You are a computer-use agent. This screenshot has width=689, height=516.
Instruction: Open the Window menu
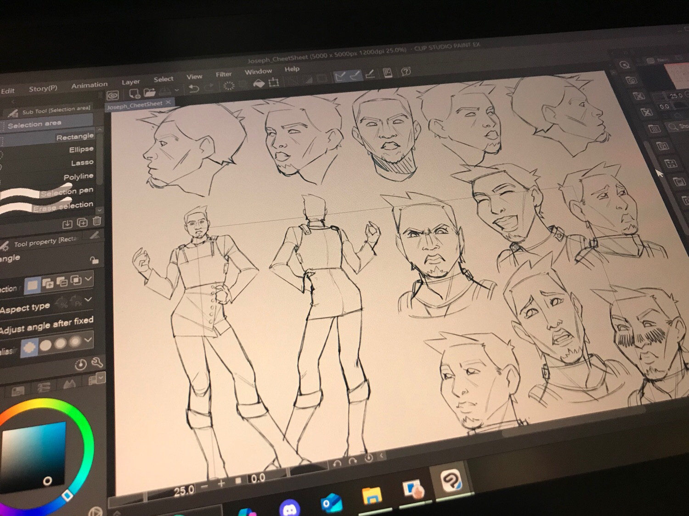pos(258,72)
